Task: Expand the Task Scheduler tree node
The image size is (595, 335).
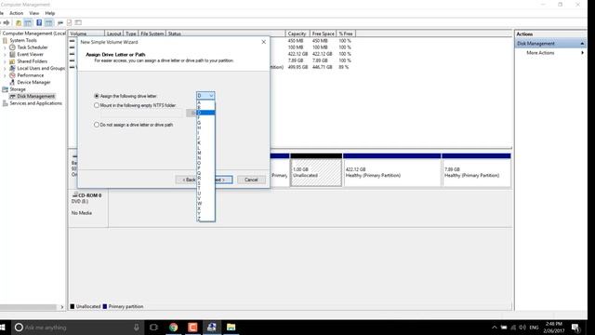Action: pyautogui.click(x=5, y=47)
